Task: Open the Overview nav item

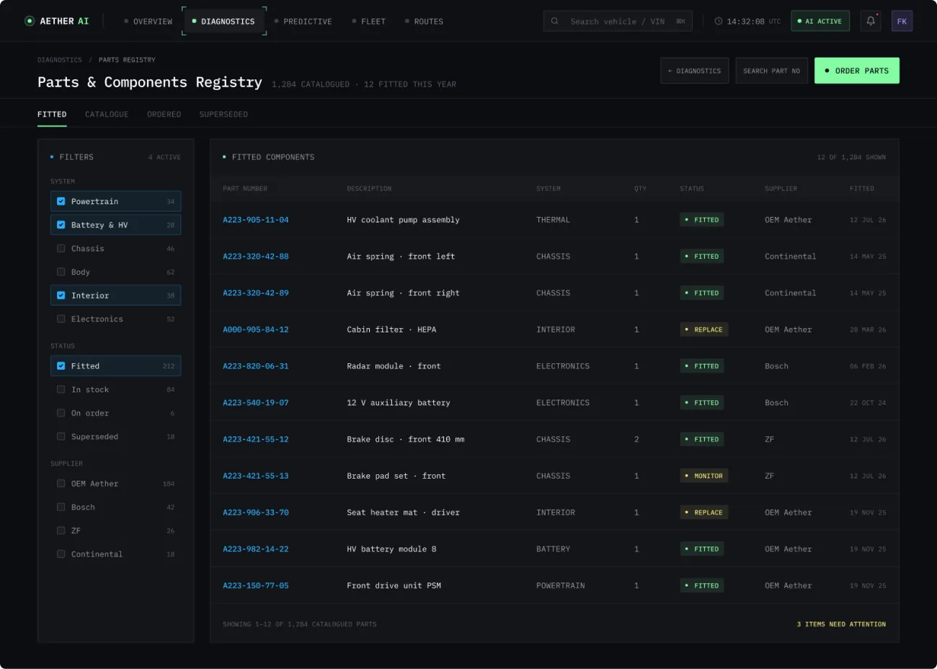Action: coord(148,22)
